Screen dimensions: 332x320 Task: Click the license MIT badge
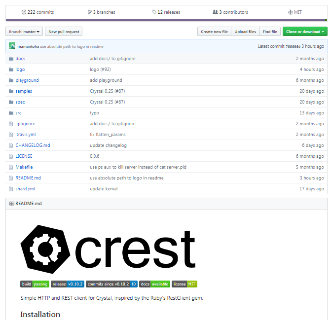tap(184, 284)
